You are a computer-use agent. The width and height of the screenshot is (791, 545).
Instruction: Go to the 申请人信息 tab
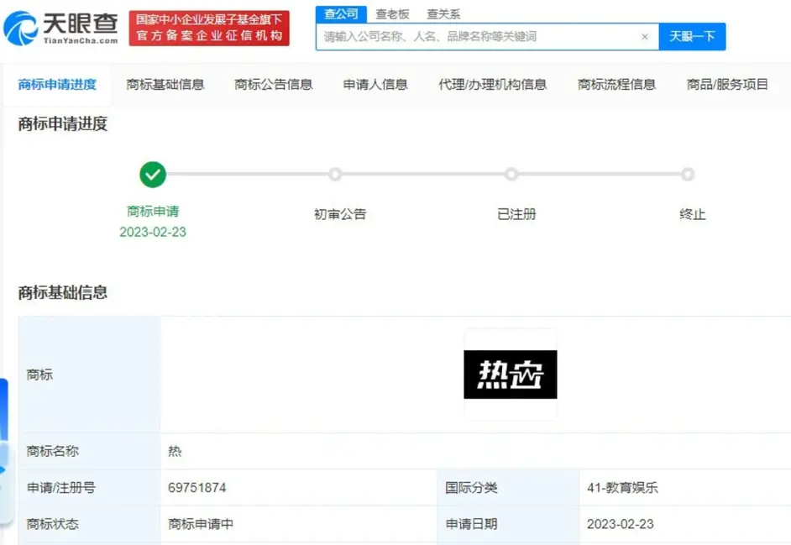point(375,84)
